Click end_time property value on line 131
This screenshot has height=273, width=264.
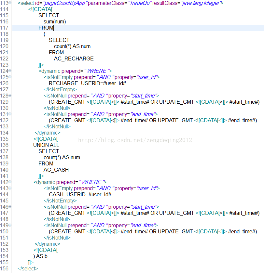pyautogui.click(x=143, y=114)
